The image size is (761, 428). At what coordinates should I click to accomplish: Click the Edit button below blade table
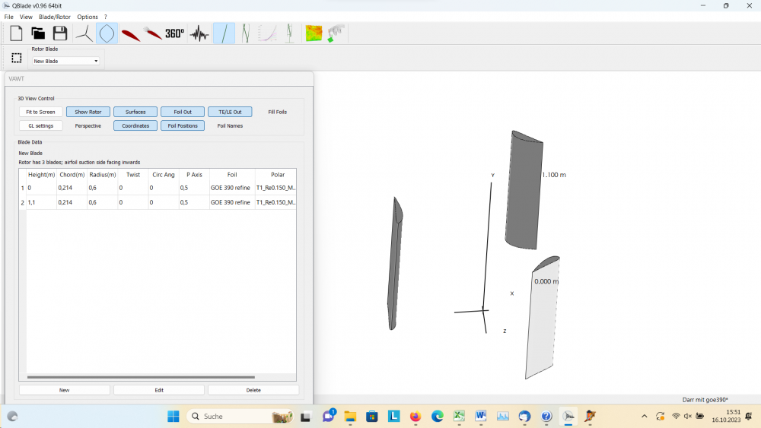(159, 390)
